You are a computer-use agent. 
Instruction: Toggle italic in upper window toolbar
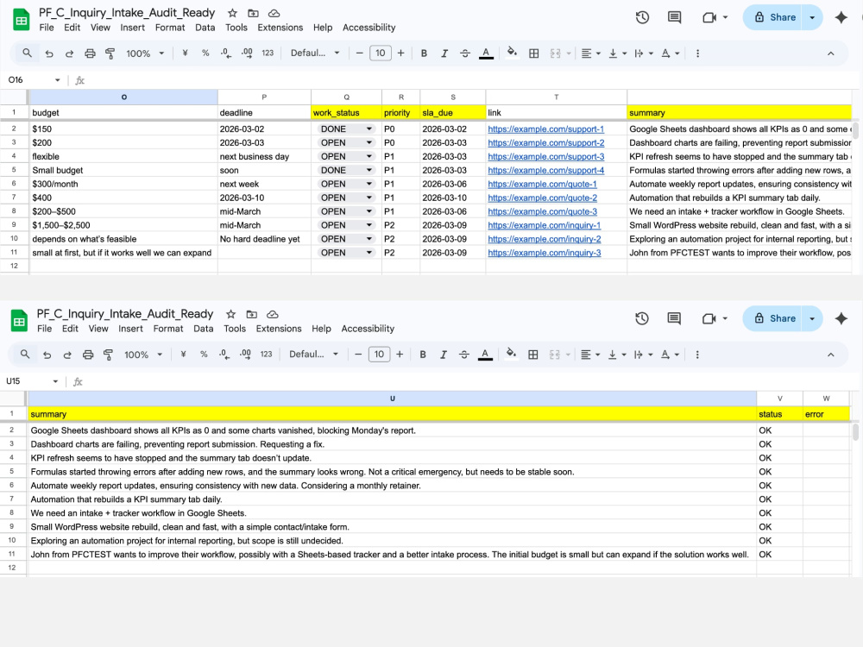click(x=444, y=53)
